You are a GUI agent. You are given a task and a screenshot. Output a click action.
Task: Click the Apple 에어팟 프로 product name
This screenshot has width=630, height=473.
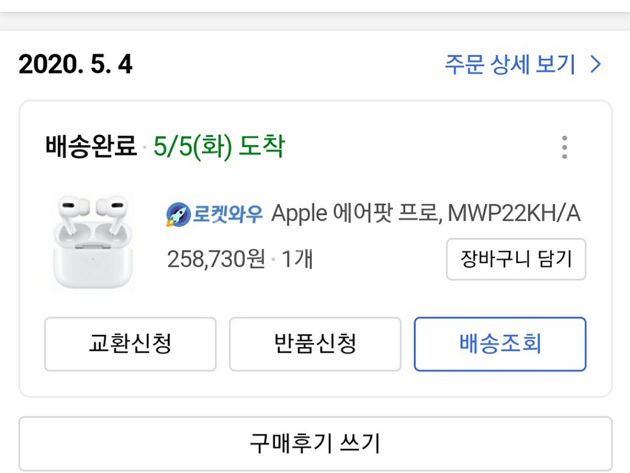point(355,214)
